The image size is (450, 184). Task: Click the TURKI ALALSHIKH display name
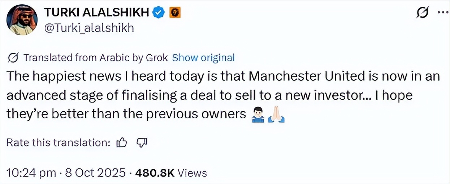pos(97,12)
